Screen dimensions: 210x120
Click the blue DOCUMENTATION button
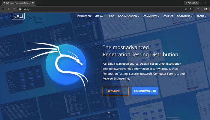pos(145,91)
